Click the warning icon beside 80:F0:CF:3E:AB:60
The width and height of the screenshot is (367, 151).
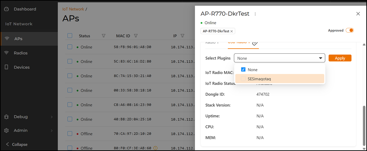[x=155, y=148]
